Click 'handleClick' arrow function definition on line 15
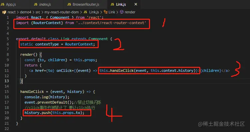The height and width of the screenshot is (132, 250). coord(32,92)
